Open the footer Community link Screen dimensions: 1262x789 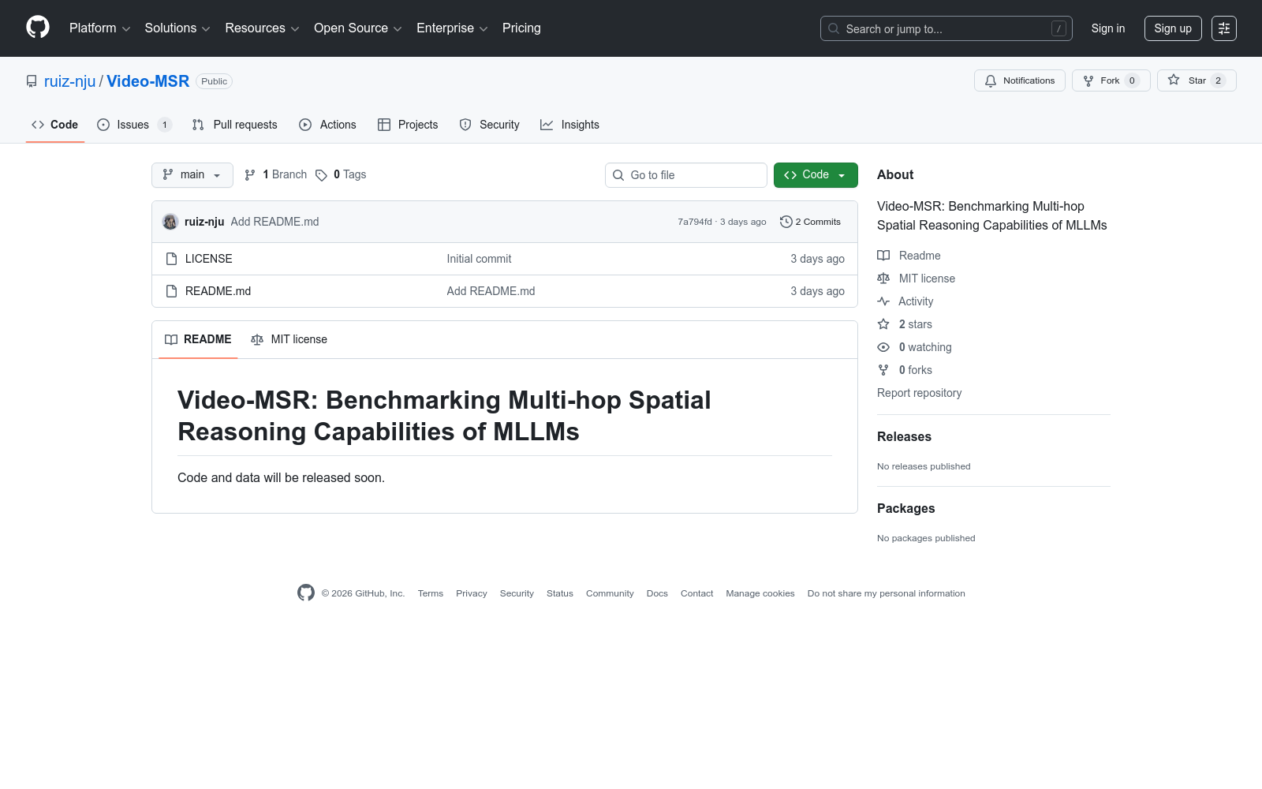(x=610, y=593)
